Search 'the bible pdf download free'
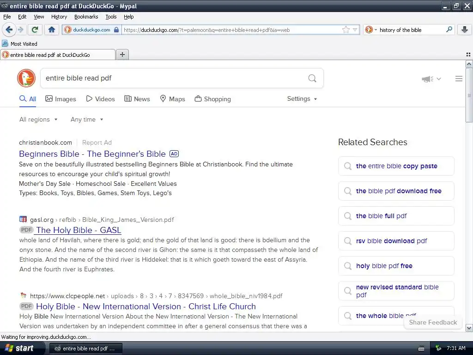Screen dimensions: 473x355 pyautogui.click(x=396, y=191)
